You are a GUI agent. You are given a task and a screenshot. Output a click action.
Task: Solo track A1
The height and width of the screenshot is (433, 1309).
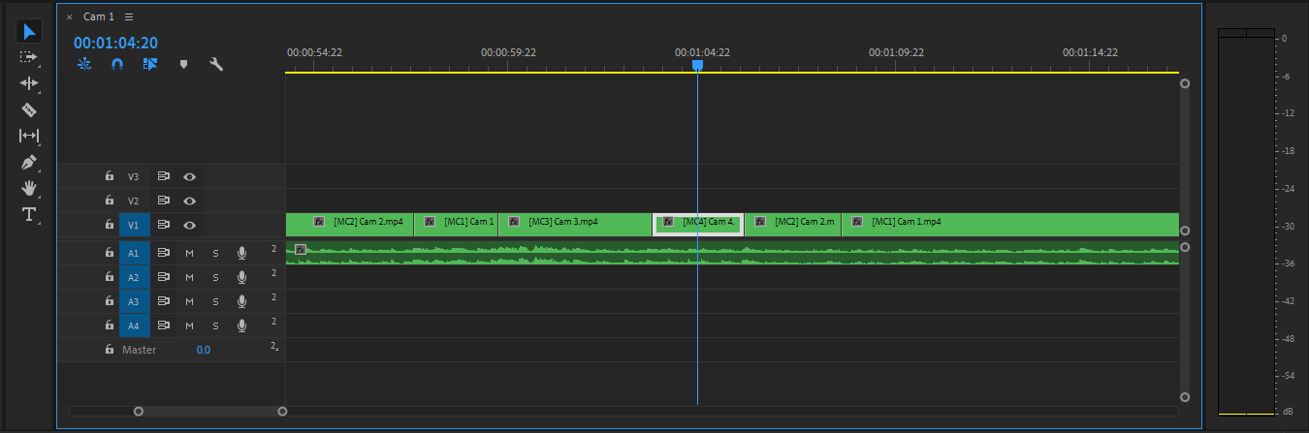tap(215, 253)
